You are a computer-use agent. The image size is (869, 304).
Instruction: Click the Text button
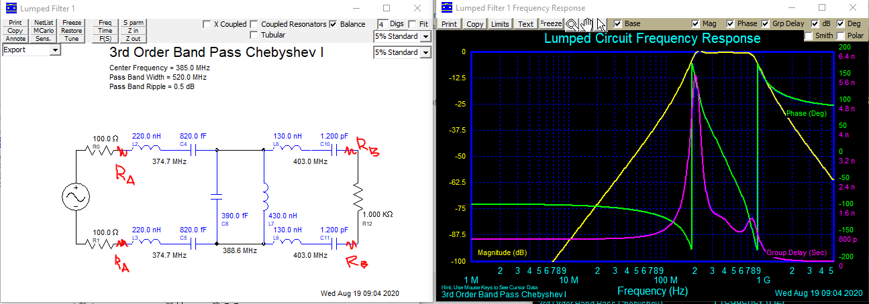[525, 24]
